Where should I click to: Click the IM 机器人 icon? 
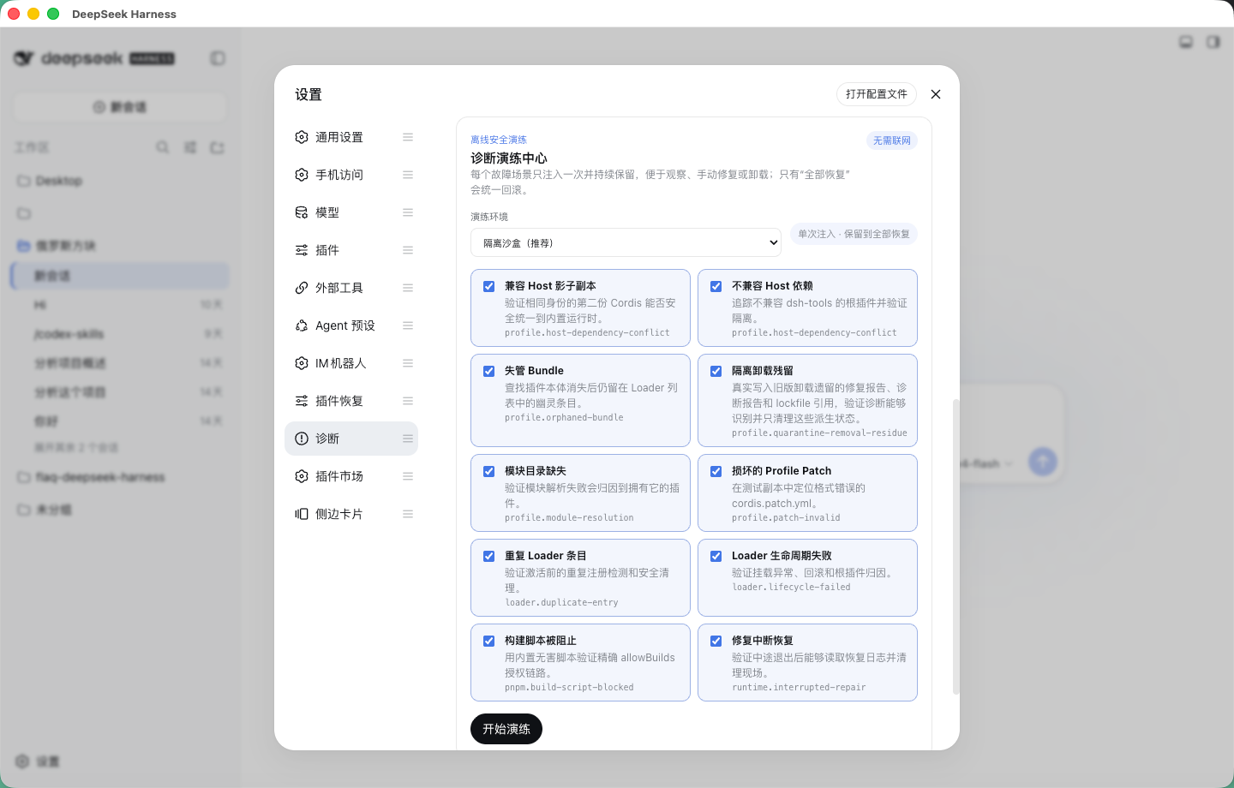tap(302, 363)
